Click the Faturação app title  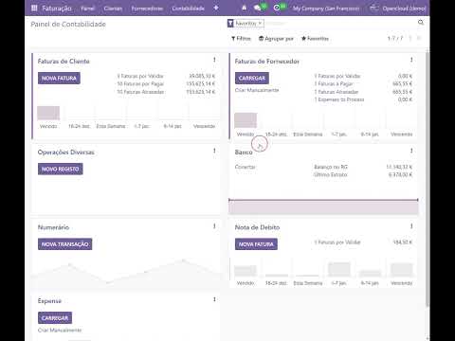click(x=57, y=9)
